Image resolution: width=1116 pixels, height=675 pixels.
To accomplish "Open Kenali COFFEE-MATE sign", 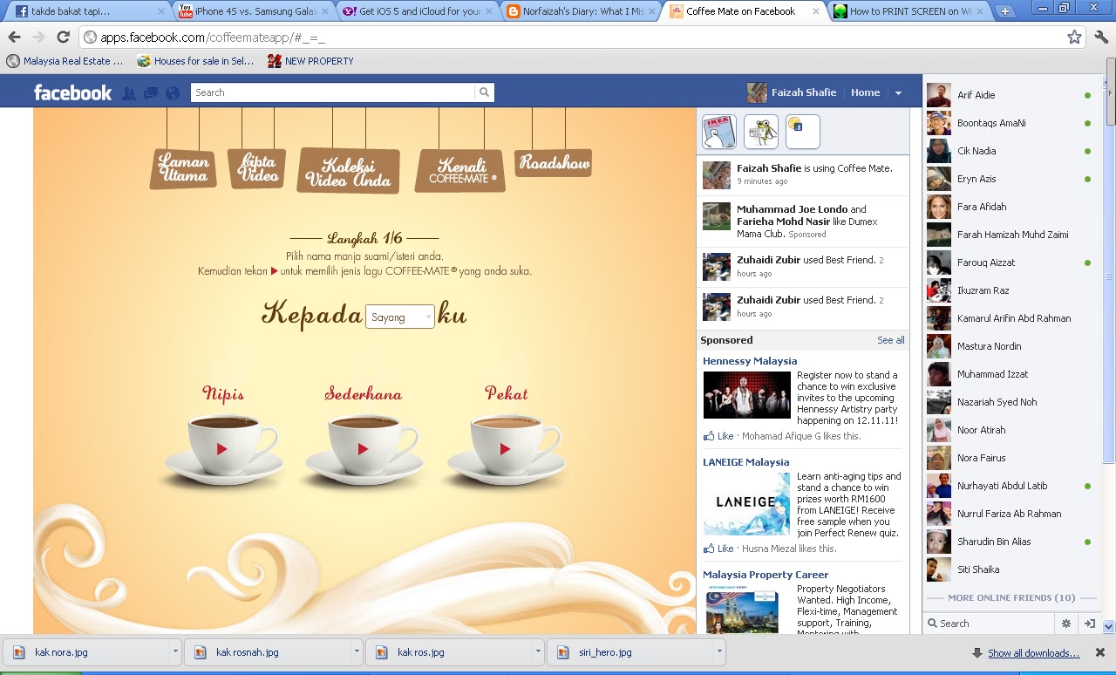I will coord(460,170).
